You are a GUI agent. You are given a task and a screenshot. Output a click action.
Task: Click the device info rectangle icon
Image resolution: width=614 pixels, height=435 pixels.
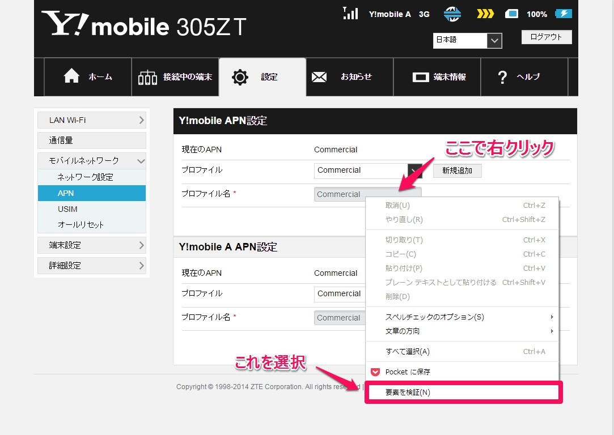pyautogui.click(x=421, y=77)
